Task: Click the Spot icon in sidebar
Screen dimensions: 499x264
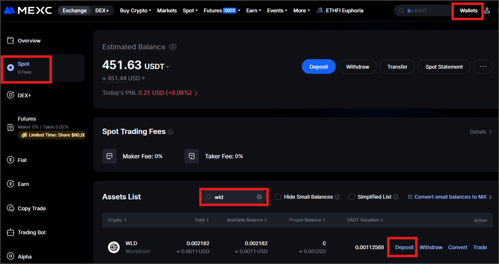Action: [x=11, y=68]
